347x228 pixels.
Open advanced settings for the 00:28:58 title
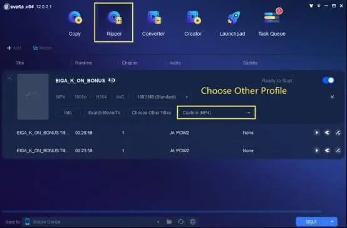pos(327,133)
